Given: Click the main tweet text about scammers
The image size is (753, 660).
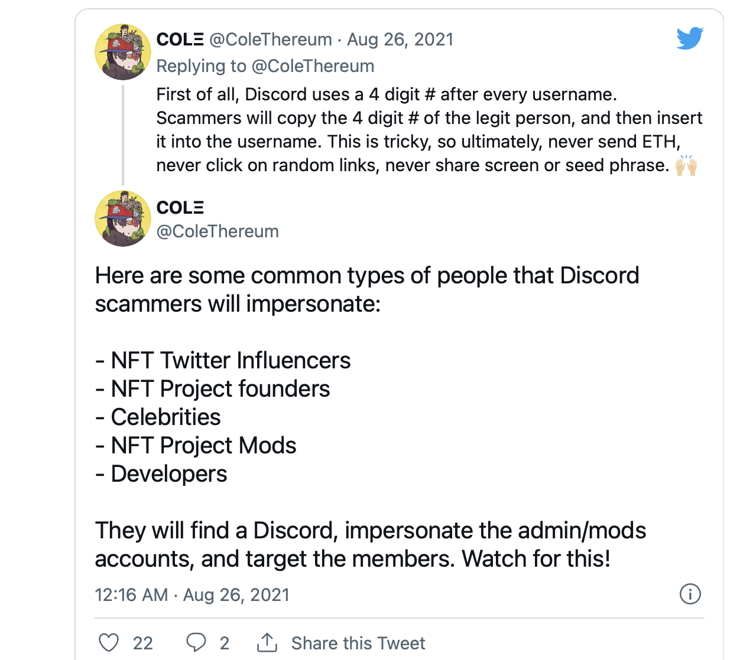Looking at the screenshot, I should click(x=371, y=417).
